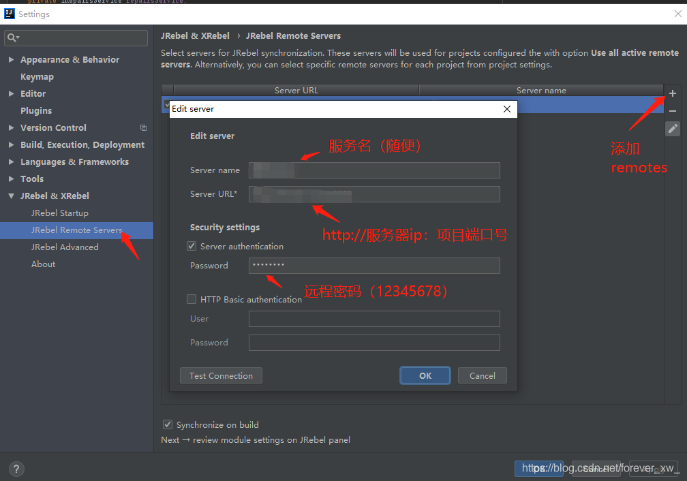Toggle Server authentication checkbox

(x=192, y=246)
